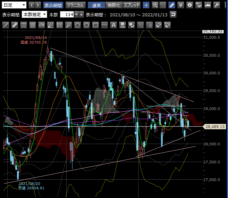Open the info icon in toolbar

click(x=189, y=5)
